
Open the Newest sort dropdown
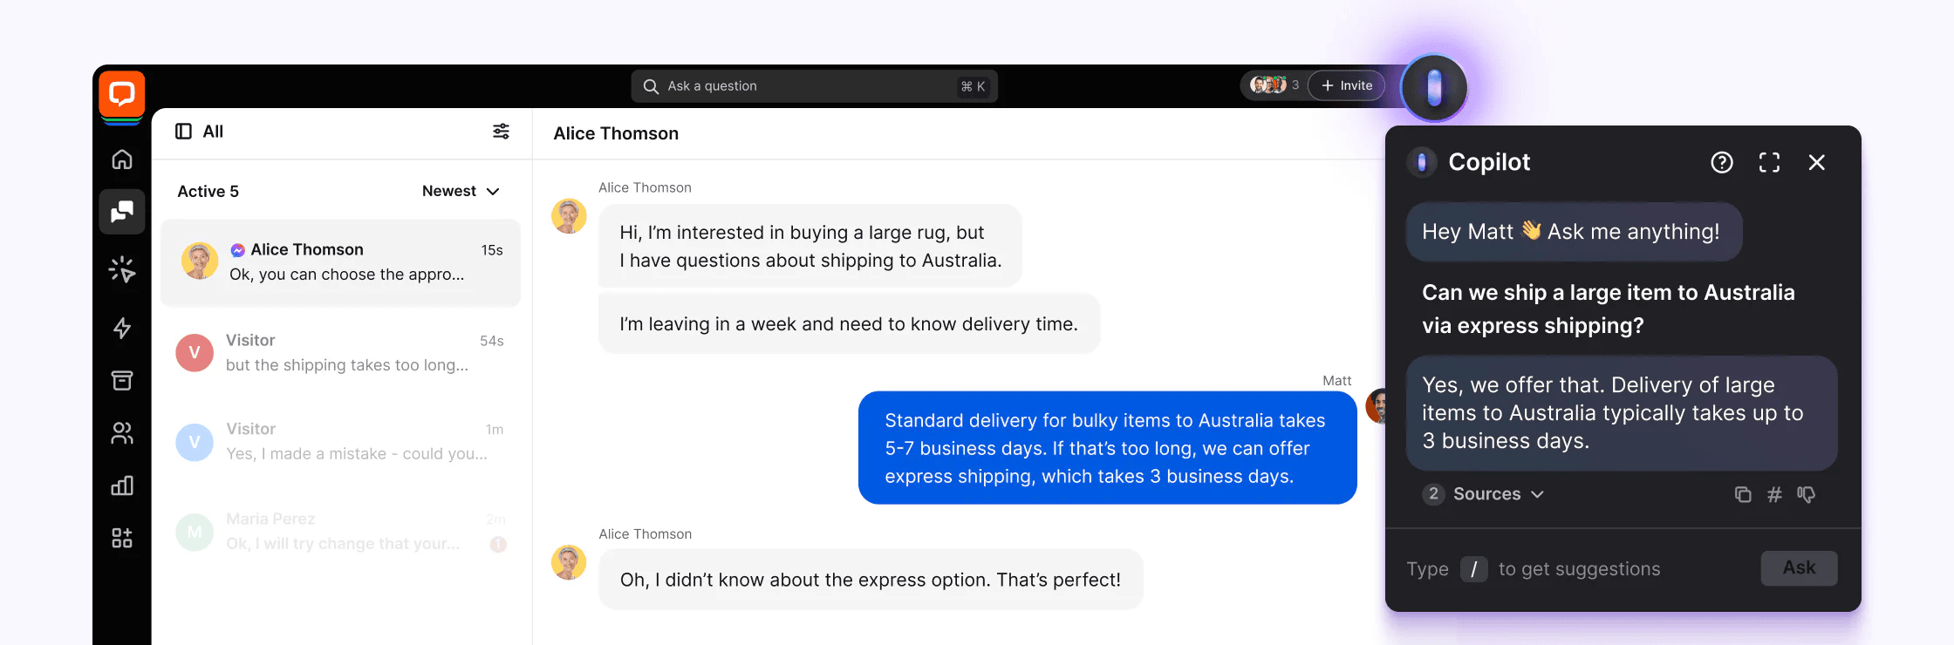coord(461,190)
